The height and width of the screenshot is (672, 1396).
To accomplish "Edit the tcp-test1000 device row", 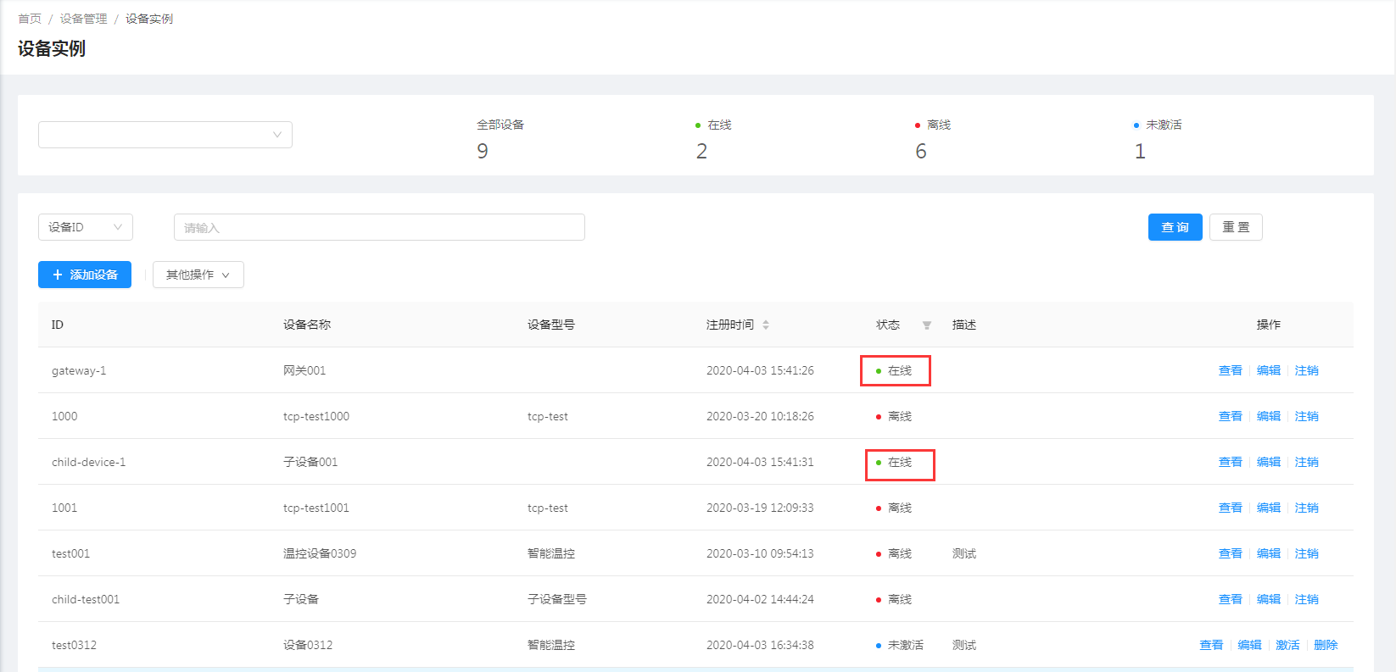I will coord(1268,416).
